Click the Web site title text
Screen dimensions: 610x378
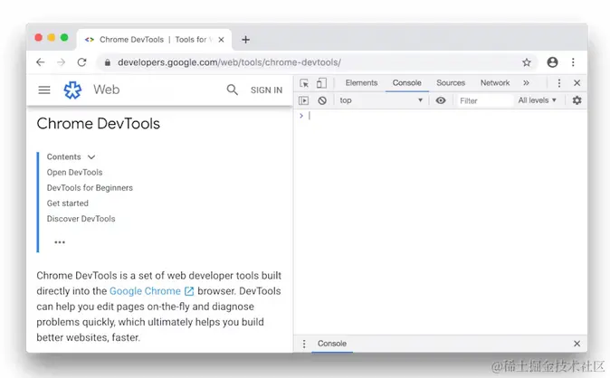tap(106, 90)
